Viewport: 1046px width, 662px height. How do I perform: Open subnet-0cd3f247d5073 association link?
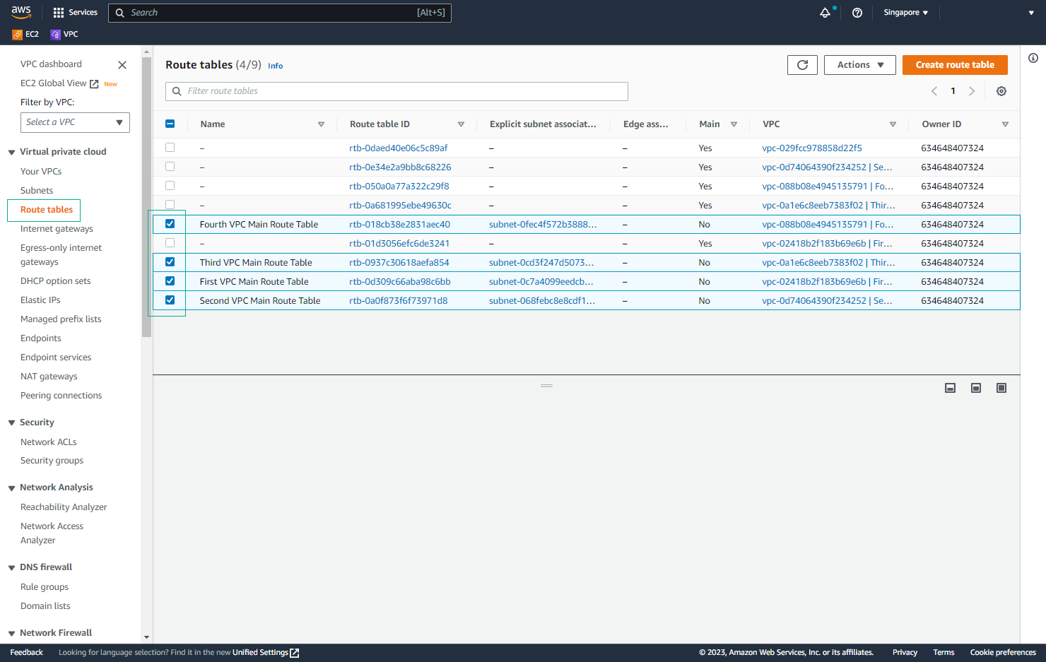[541, 263]
